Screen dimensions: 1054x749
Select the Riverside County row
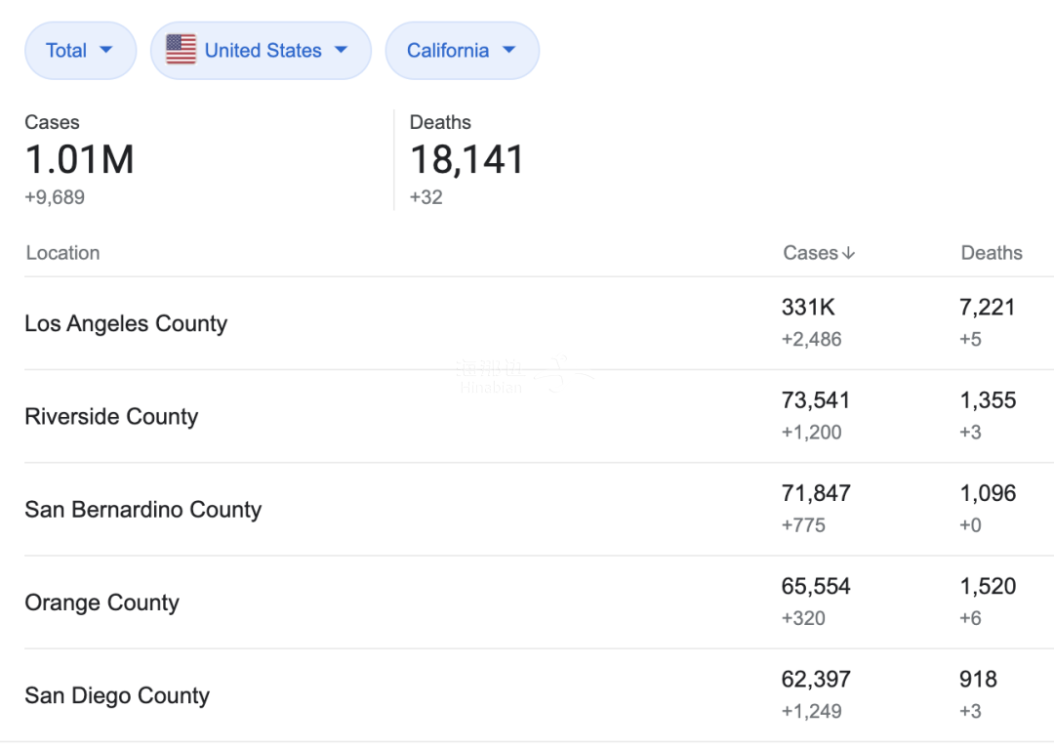coord(111,417)
